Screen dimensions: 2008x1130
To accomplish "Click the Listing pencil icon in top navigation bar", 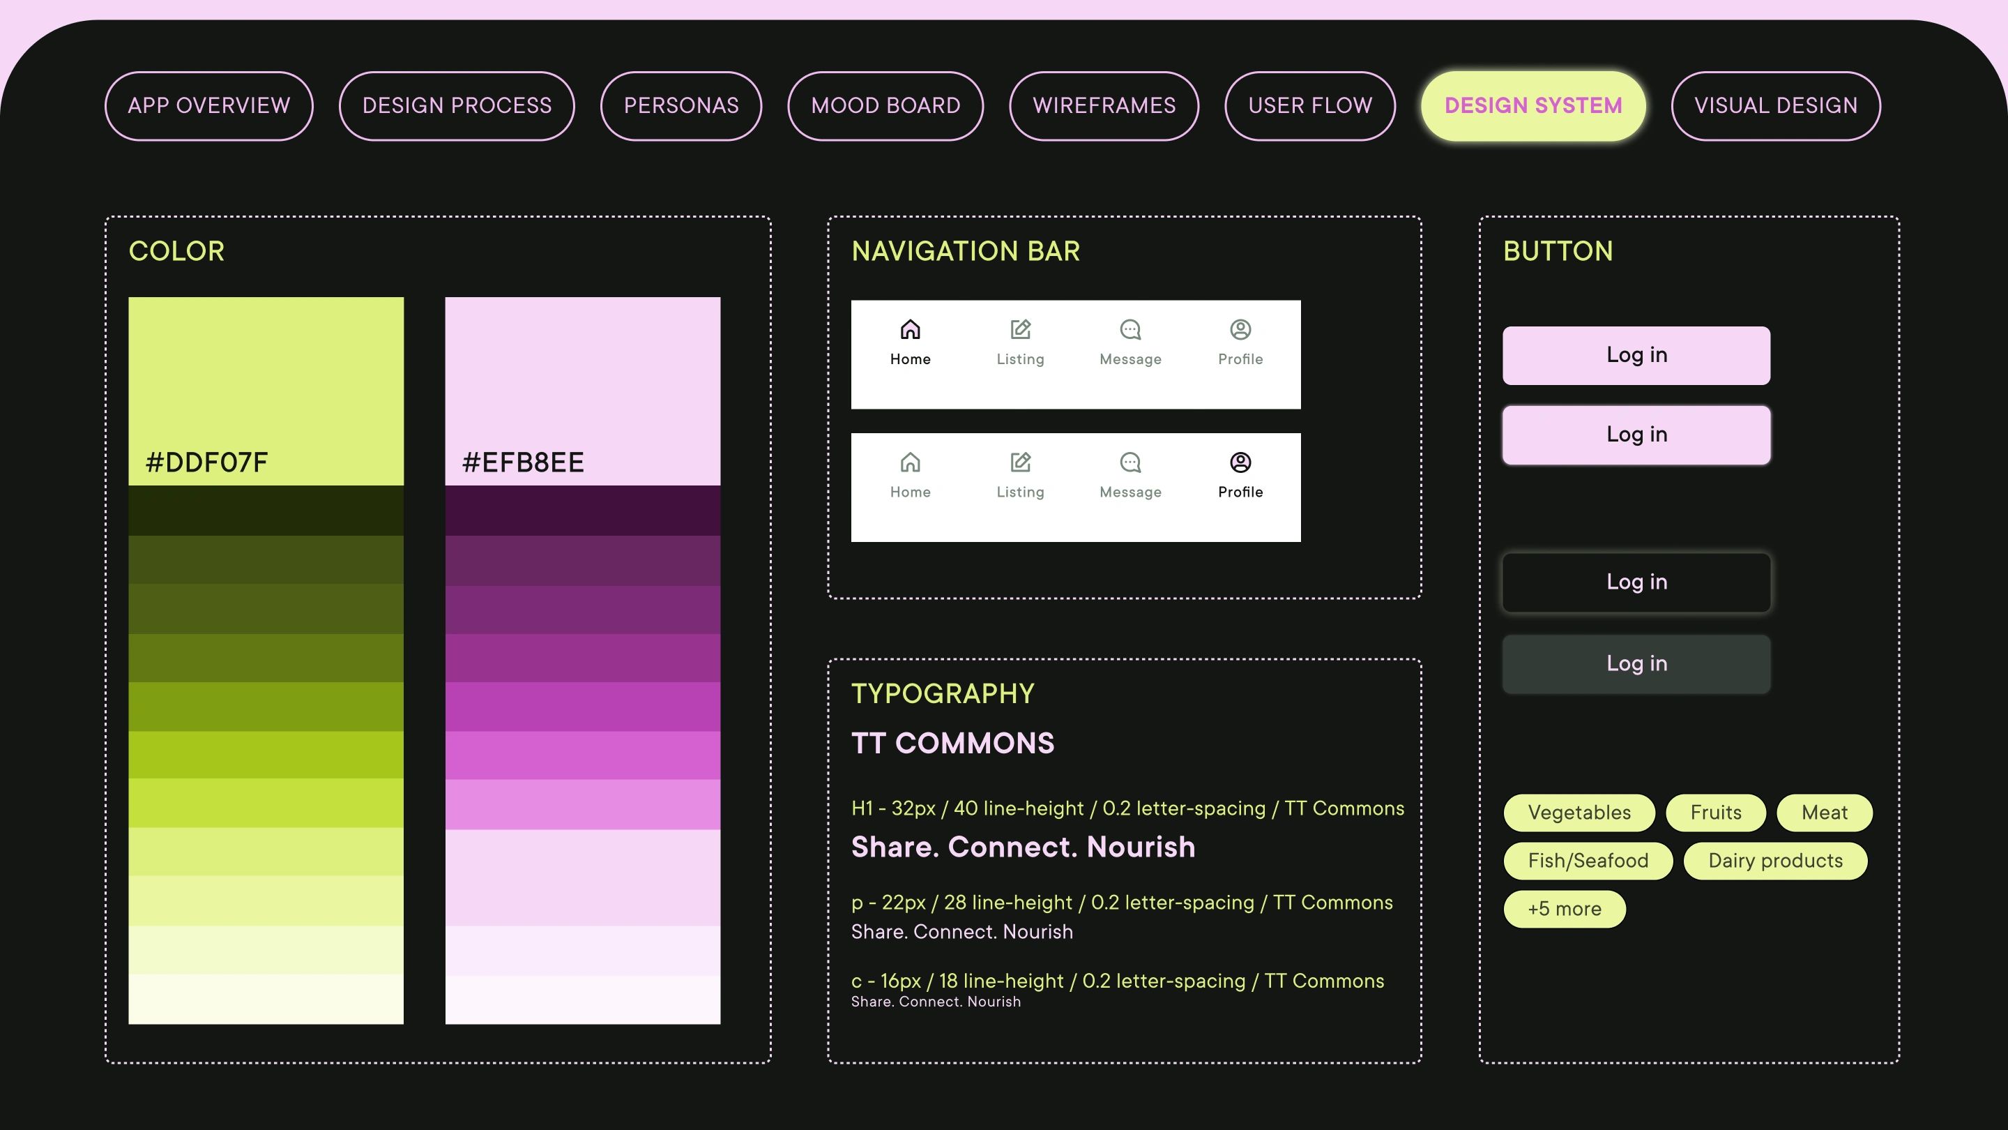I will point(1020,330).
